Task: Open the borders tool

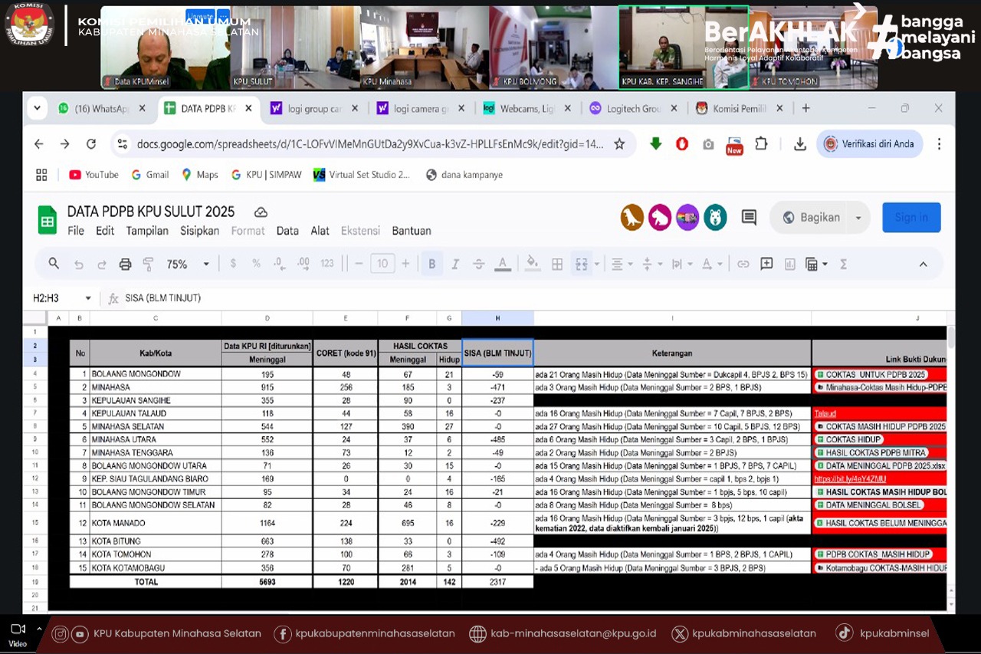Action: coord(557,264)
